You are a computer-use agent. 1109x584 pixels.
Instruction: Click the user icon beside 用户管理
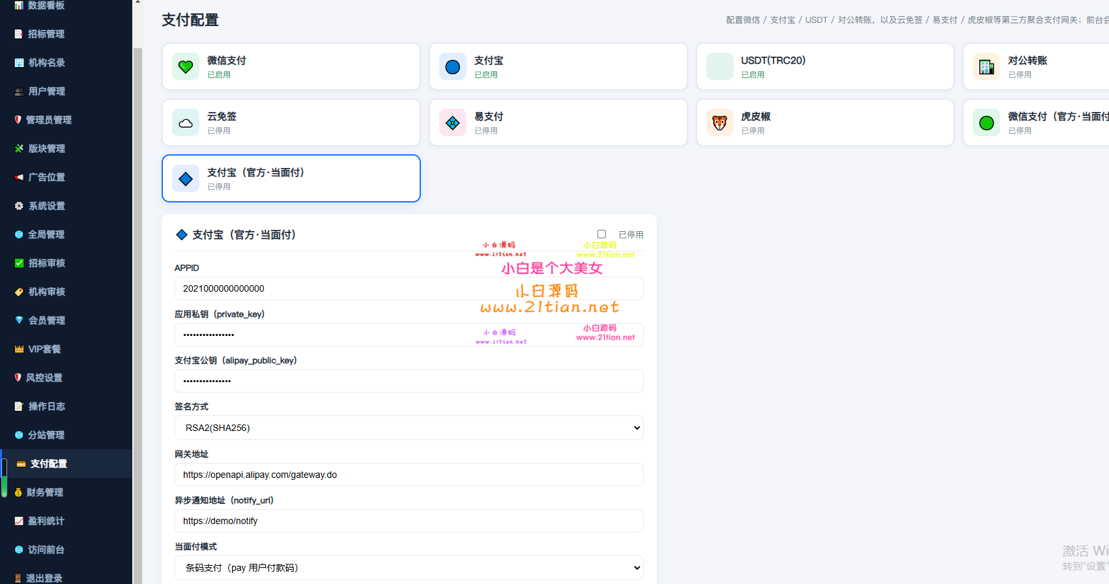(x=19, y=91)
